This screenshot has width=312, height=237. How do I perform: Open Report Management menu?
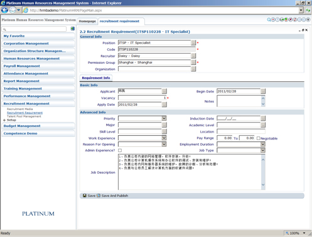click(x=38, y=81)
